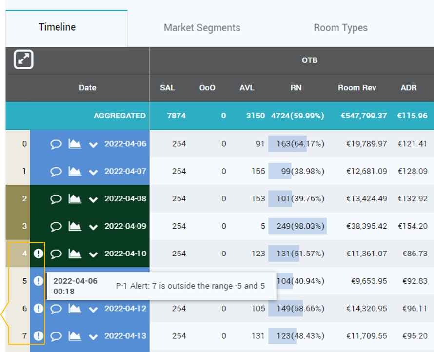Select the AGGREGATED row label
This screenshot has width=434, height=352.
pos(119,116)
